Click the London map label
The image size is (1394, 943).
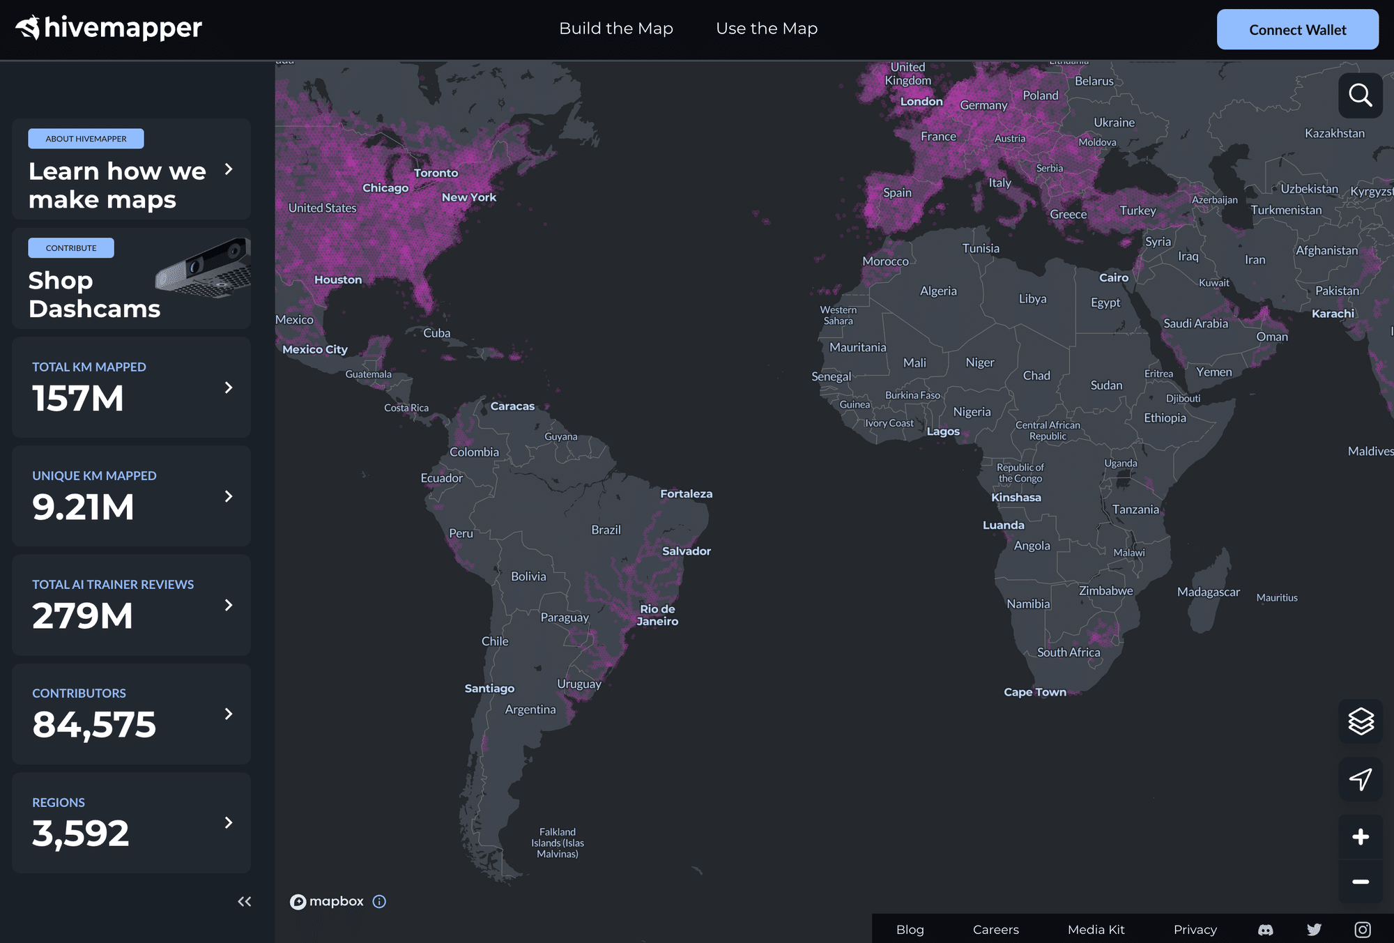[x=921, y=102]
